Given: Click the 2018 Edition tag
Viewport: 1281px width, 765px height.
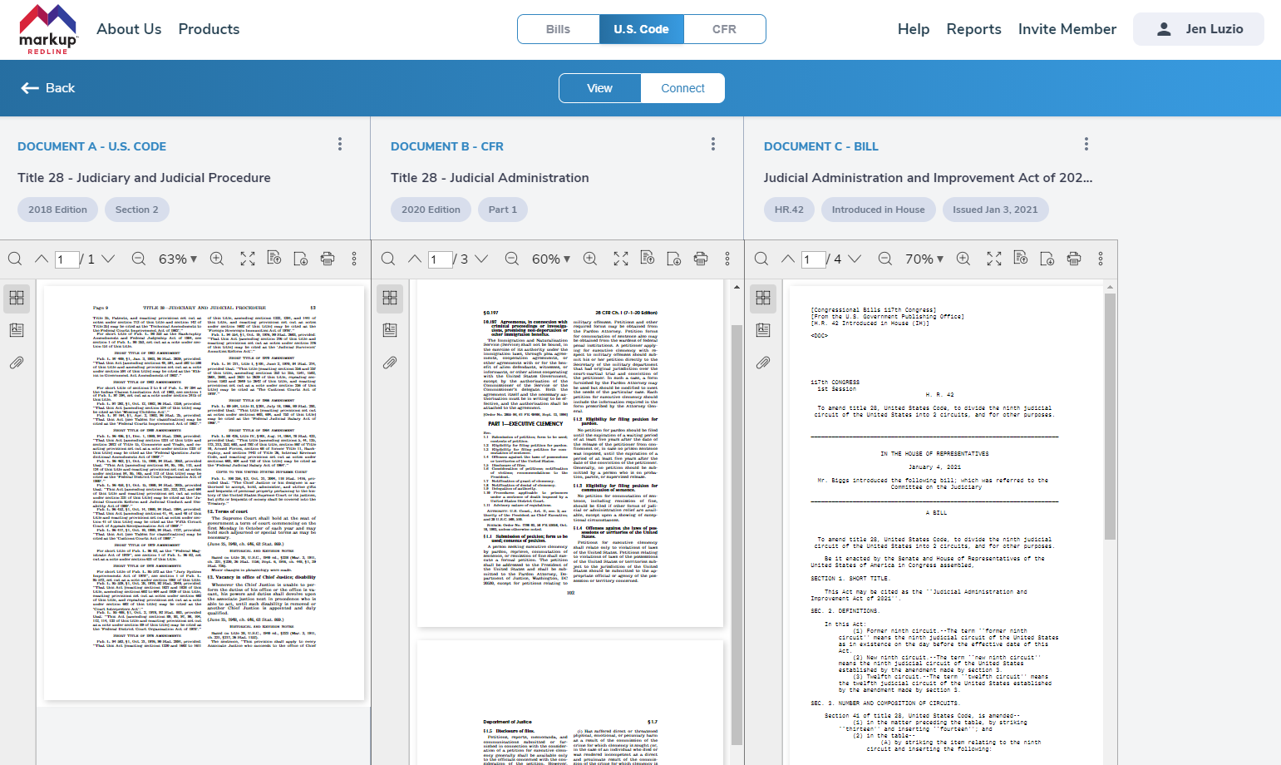Looking at the screenshot, I should click(57, 210).
